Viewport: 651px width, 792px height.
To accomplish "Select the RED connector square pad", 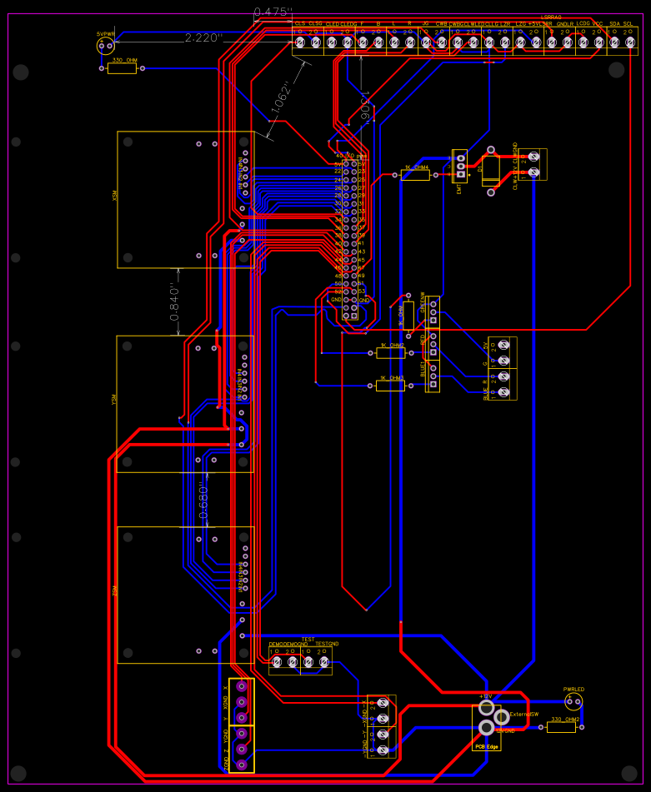I will [433, 352].
